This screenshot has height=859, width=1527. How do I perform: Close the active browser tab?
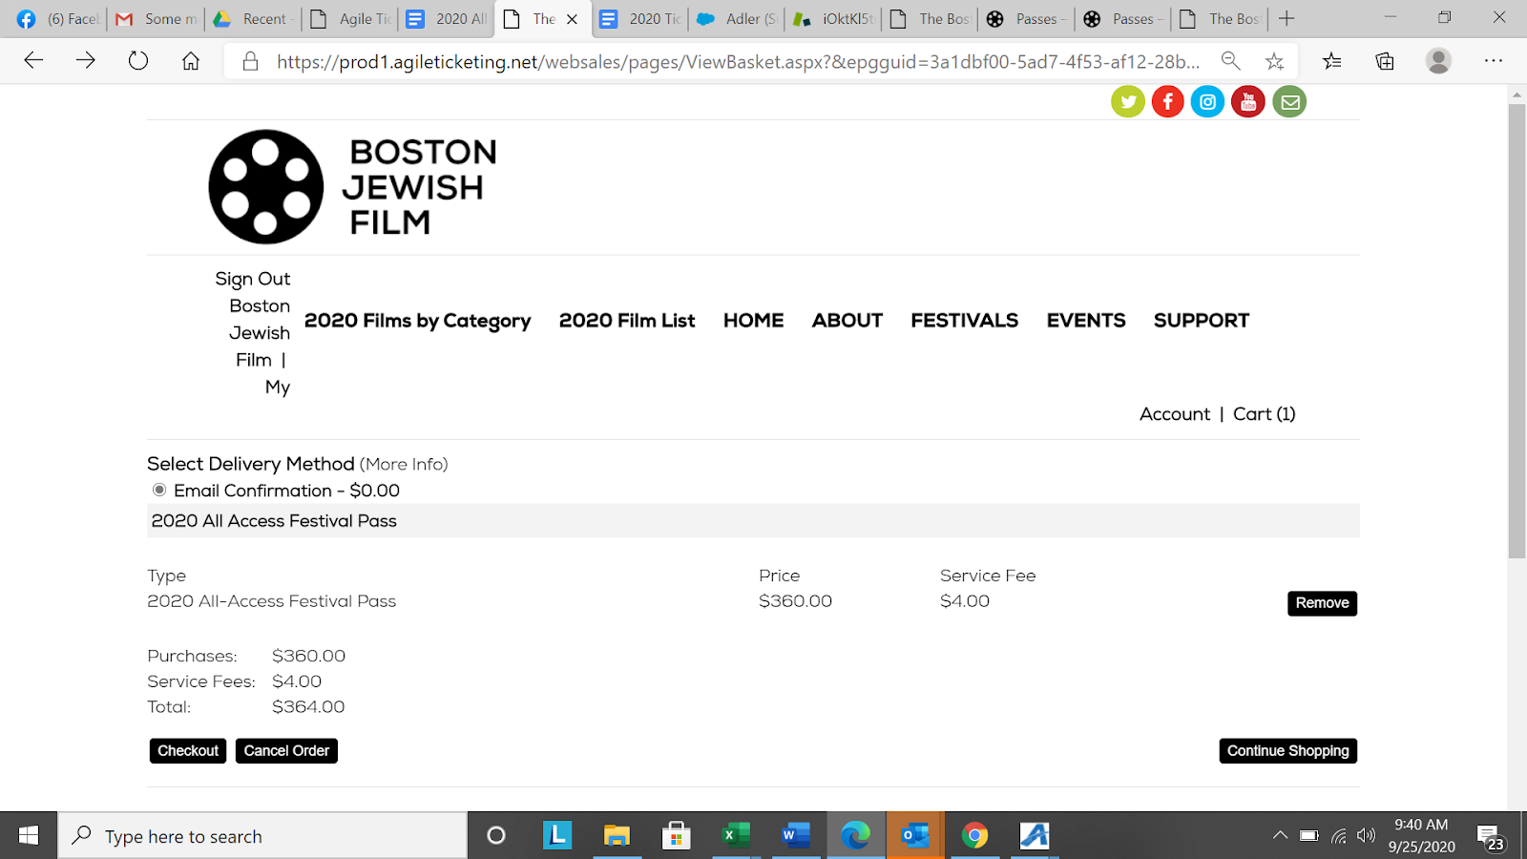coord(573,18)
